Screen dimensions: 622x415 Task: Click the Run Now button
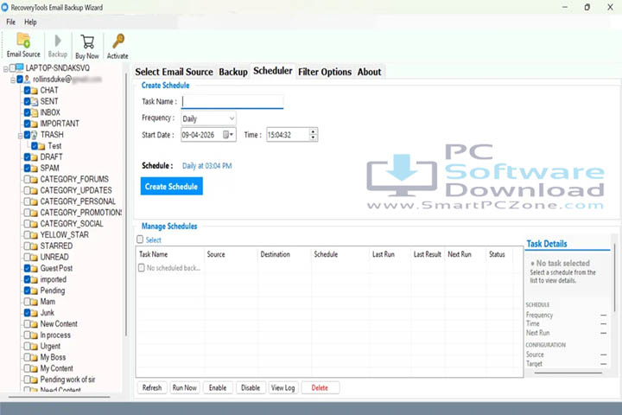(x=185, y=387)
